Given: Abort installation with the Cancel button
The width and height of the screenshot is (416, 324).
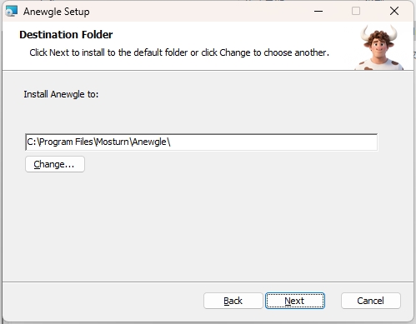Looking at the screenshot, I should (x=371, y=301).
